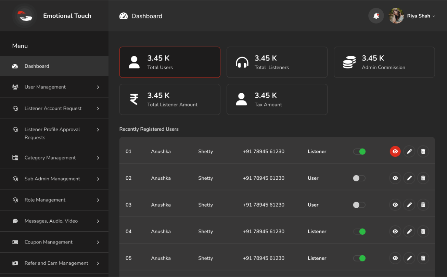Click Riya Shah's profile avatar
Image resolution: width=447 pixels, height=277 pixels.
[x=396, y=16]
